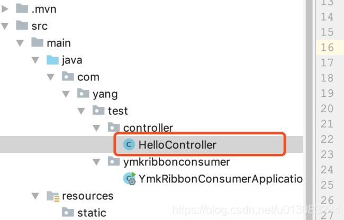Screen dimensions: 344x220
Task: Collapse the src folder arrow
Action: (x=5, y=26)
